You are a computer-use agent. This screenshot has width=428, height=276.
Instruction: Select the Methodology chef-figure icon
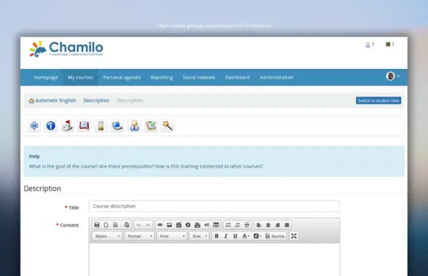pos(101,126)
